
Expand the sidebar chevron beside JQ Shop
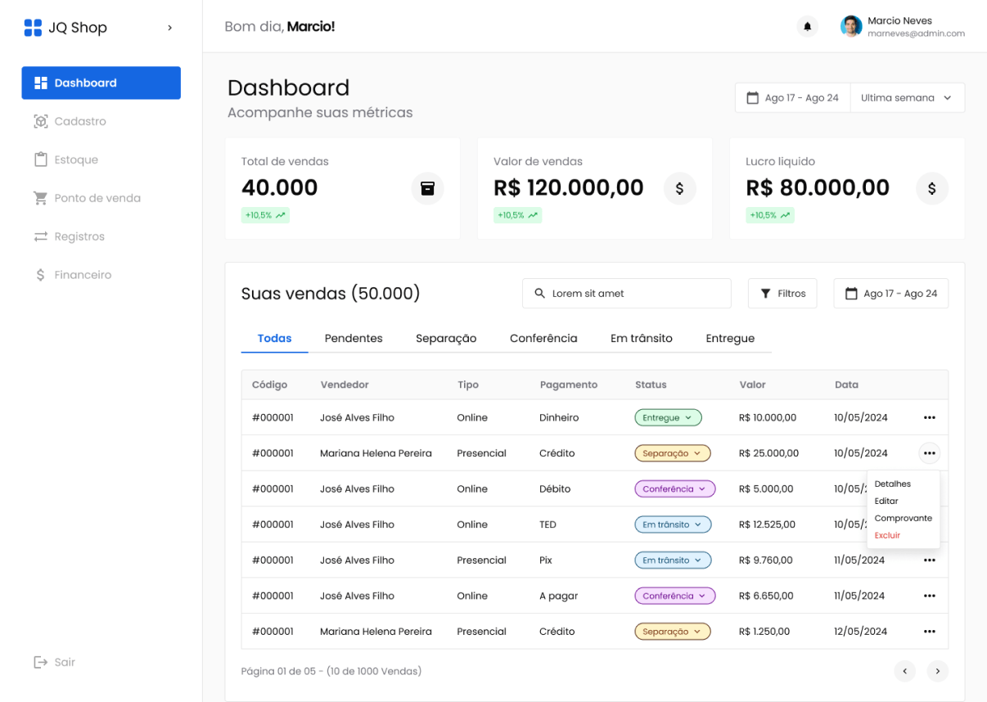[x=169, y=28]
